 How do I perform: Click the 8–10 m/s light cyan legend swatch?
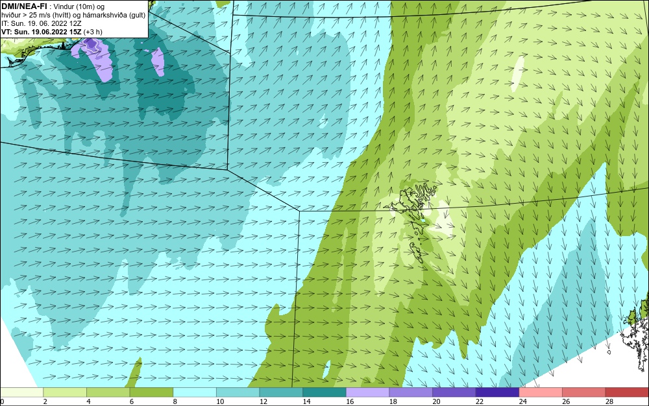195,392
